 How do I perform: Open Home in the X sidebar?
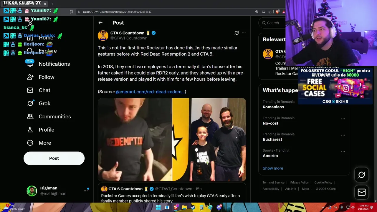click(46, 38)
